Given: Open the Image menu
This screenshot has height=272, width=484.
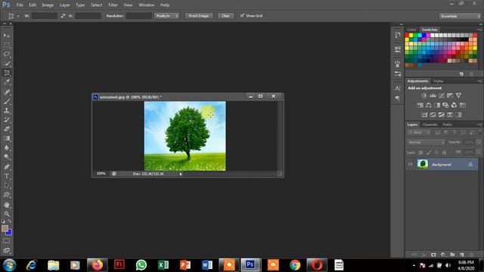Looking at the screenshot, I should (48, 5).
